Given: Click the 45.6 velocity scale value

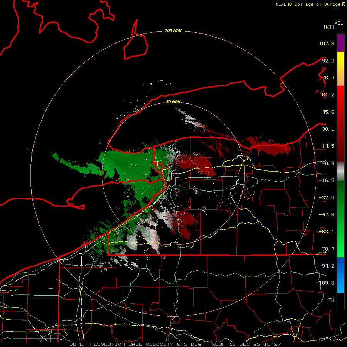Looking at the screenshot, I should [328, 112].
